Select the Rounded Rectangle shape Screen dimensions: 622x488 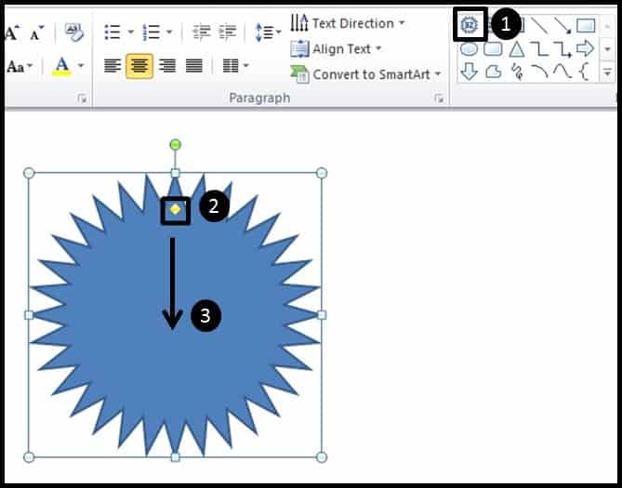pos(493,49)
